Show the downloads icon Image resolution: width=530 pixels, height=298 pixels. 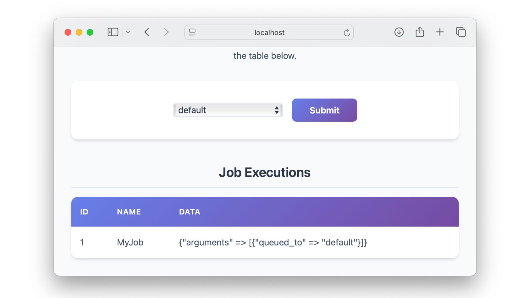tap(399, 32)
